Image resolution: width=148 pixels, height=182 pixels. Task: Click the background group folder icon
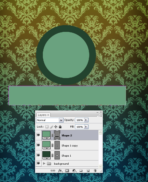tap(49, 164)
